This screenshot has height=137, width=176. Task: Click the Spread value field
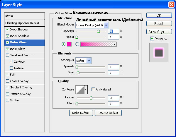(x=113, y=67)
